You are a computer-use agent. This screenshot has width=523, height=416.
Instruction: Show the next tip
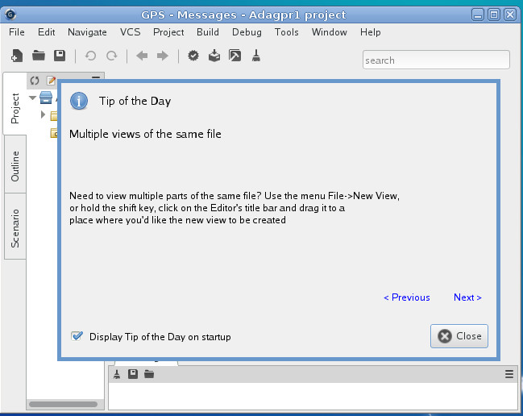coord(467,297)
